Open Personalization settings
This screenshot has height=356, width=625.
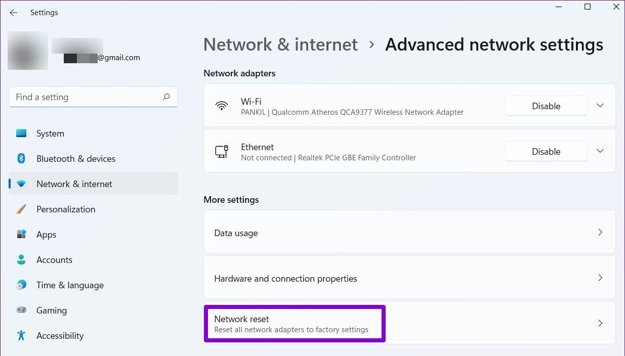93,209
